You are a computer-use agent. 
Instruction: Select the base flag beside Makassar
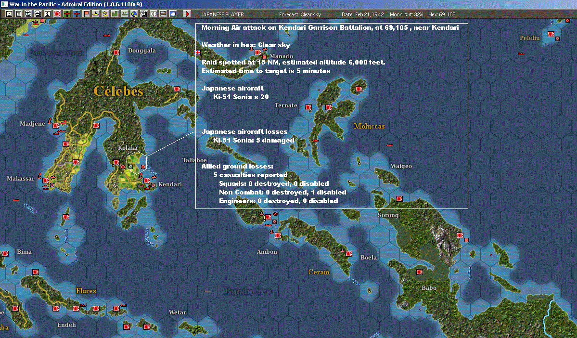pos(46,181)
